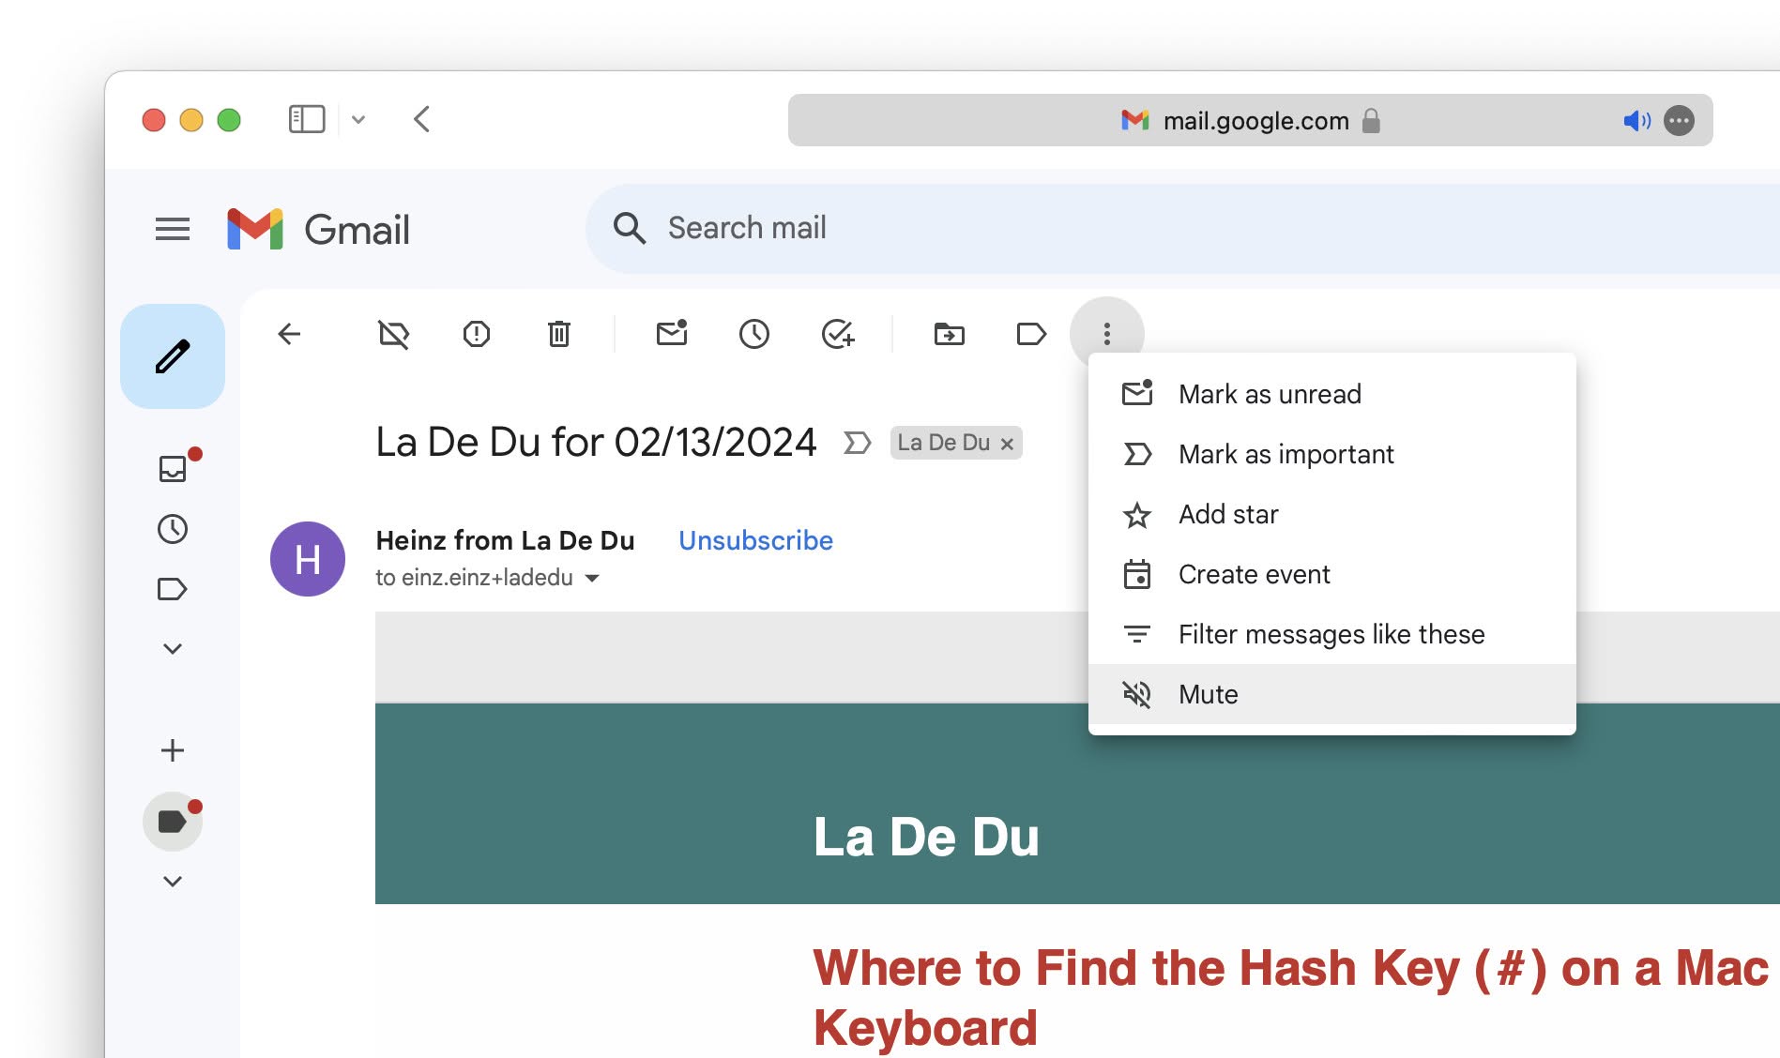Image resolution: width=1780 pixels, height=1058 pixels.
Task: Open the Gmail logo home link
Action: point(318,229)
